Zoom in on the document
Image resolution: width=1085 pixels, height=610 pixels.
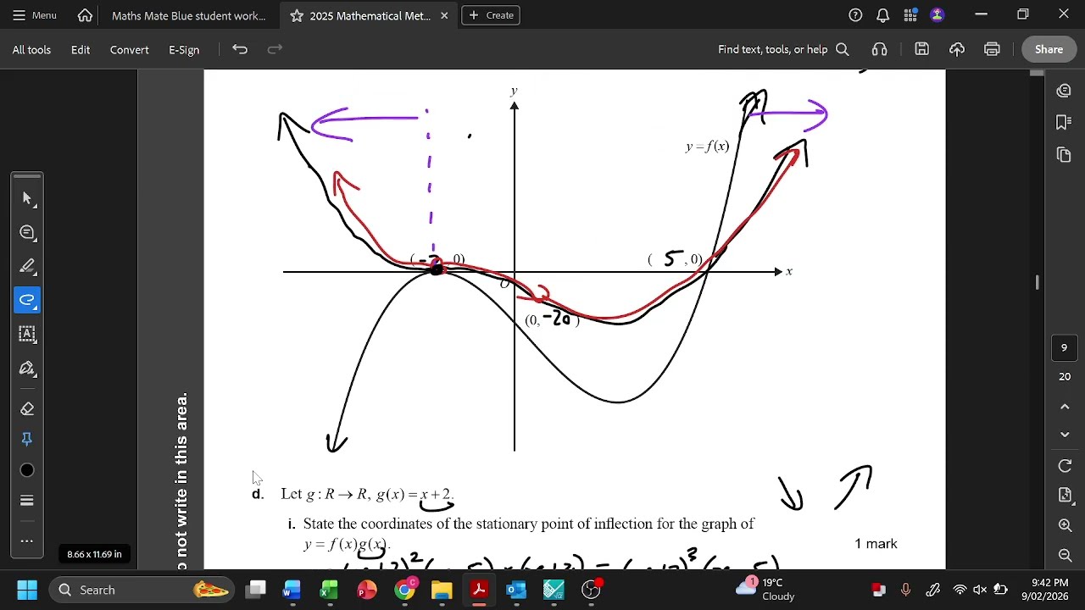pos(1066,525)
